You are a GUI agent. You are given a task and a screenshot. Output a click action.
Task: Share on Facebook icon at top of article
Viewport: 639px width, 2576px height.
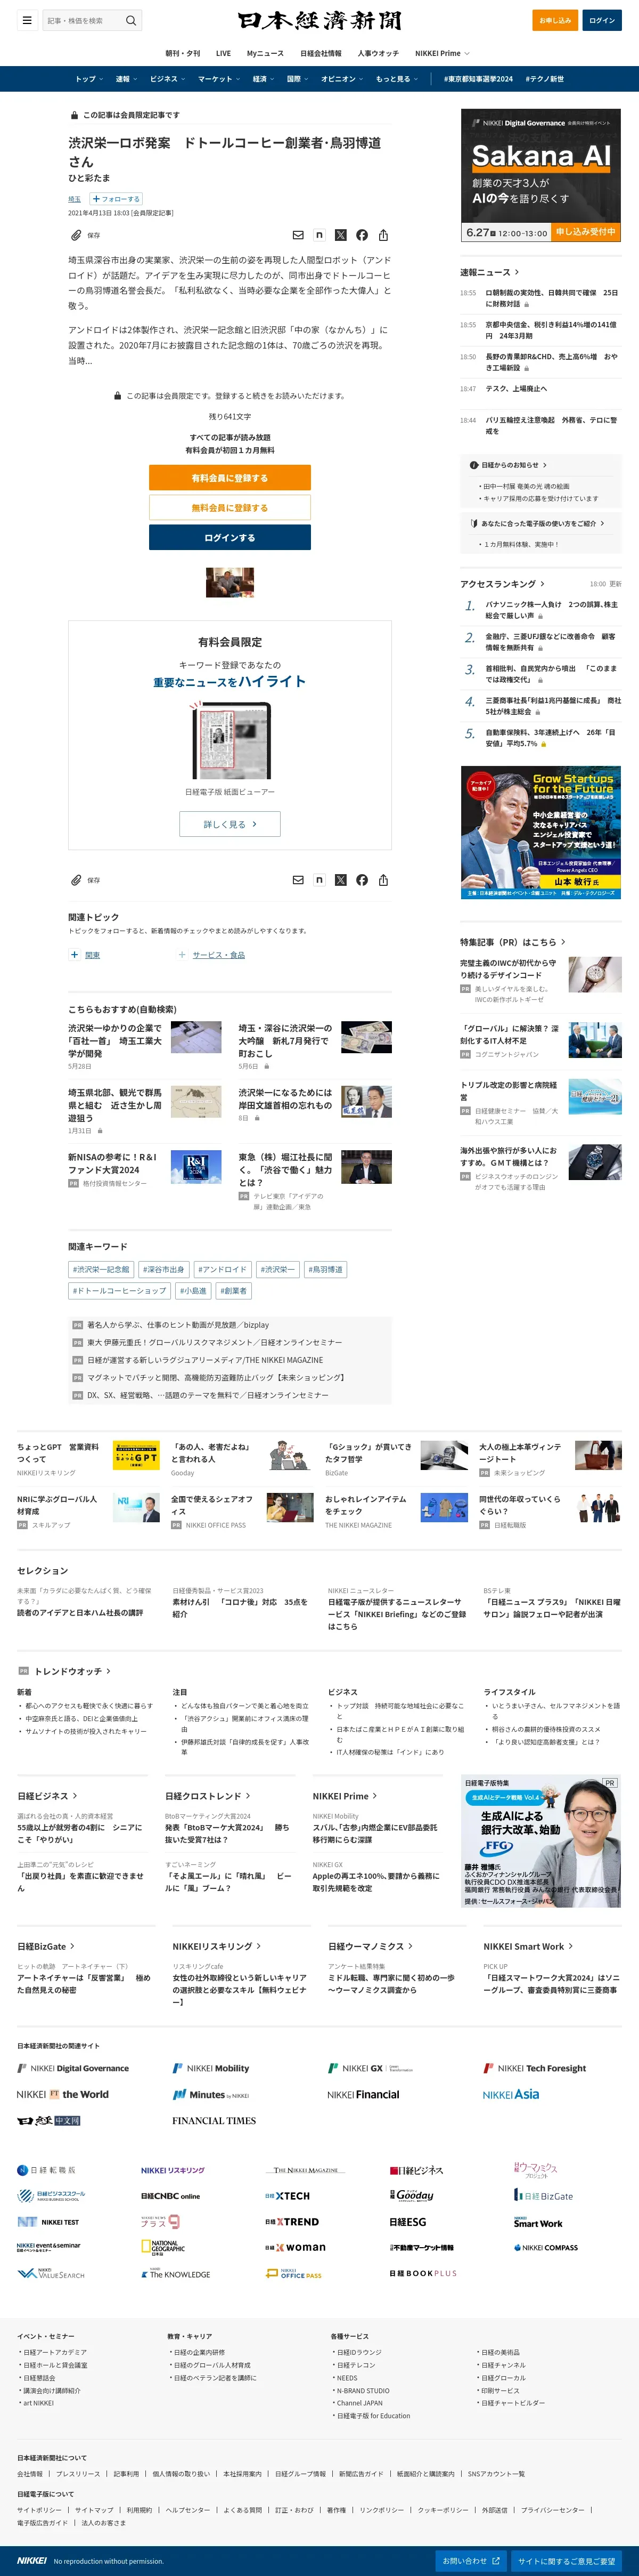click(x=362, y=235)
